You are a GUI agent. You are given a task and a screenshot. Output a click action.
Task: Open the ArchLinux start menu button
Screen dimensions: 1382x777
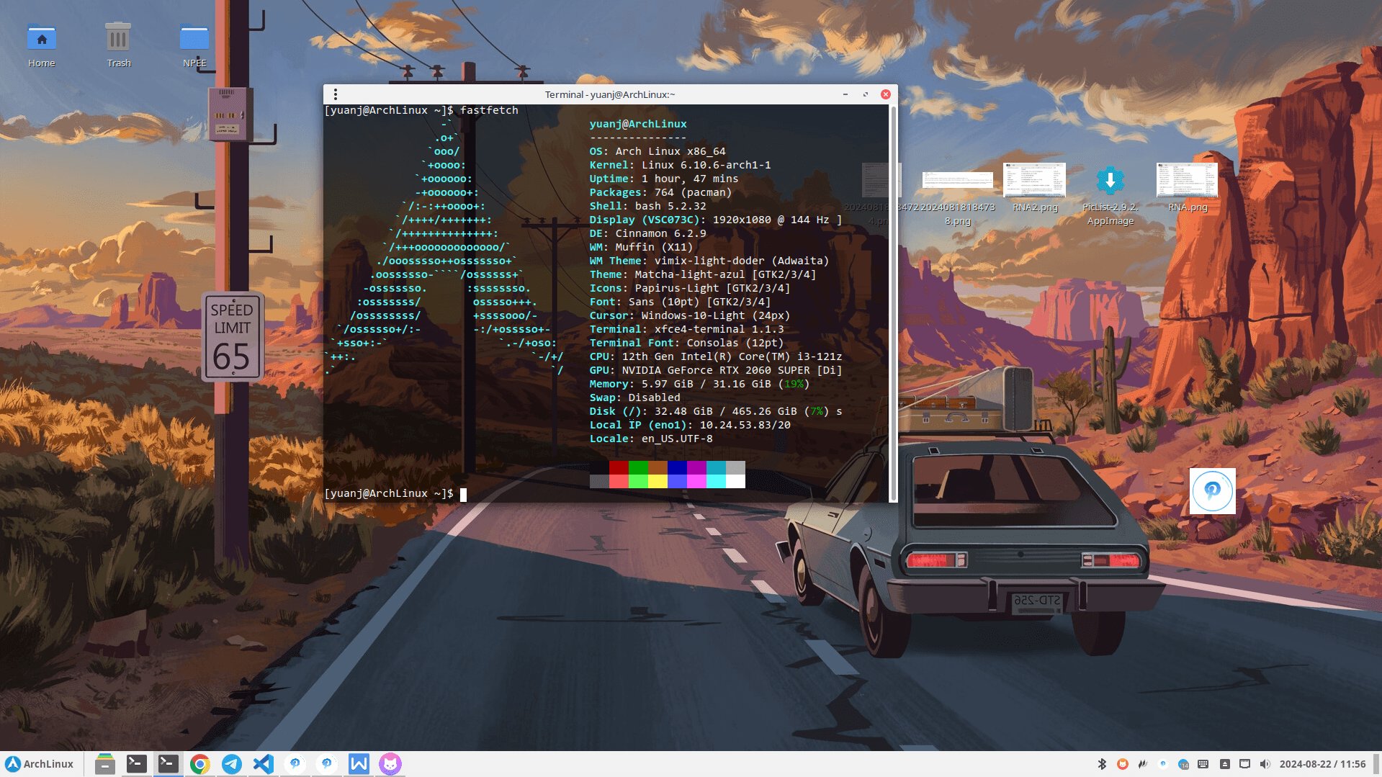[x=40, y=764]
